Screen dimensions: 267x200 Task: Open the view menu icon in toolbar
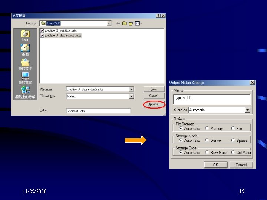tap(138, 23)
